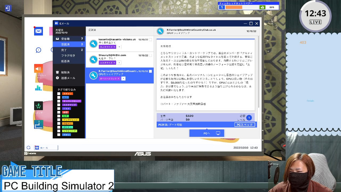Expand add-tag dropdown on ShaunyD email

119,63
